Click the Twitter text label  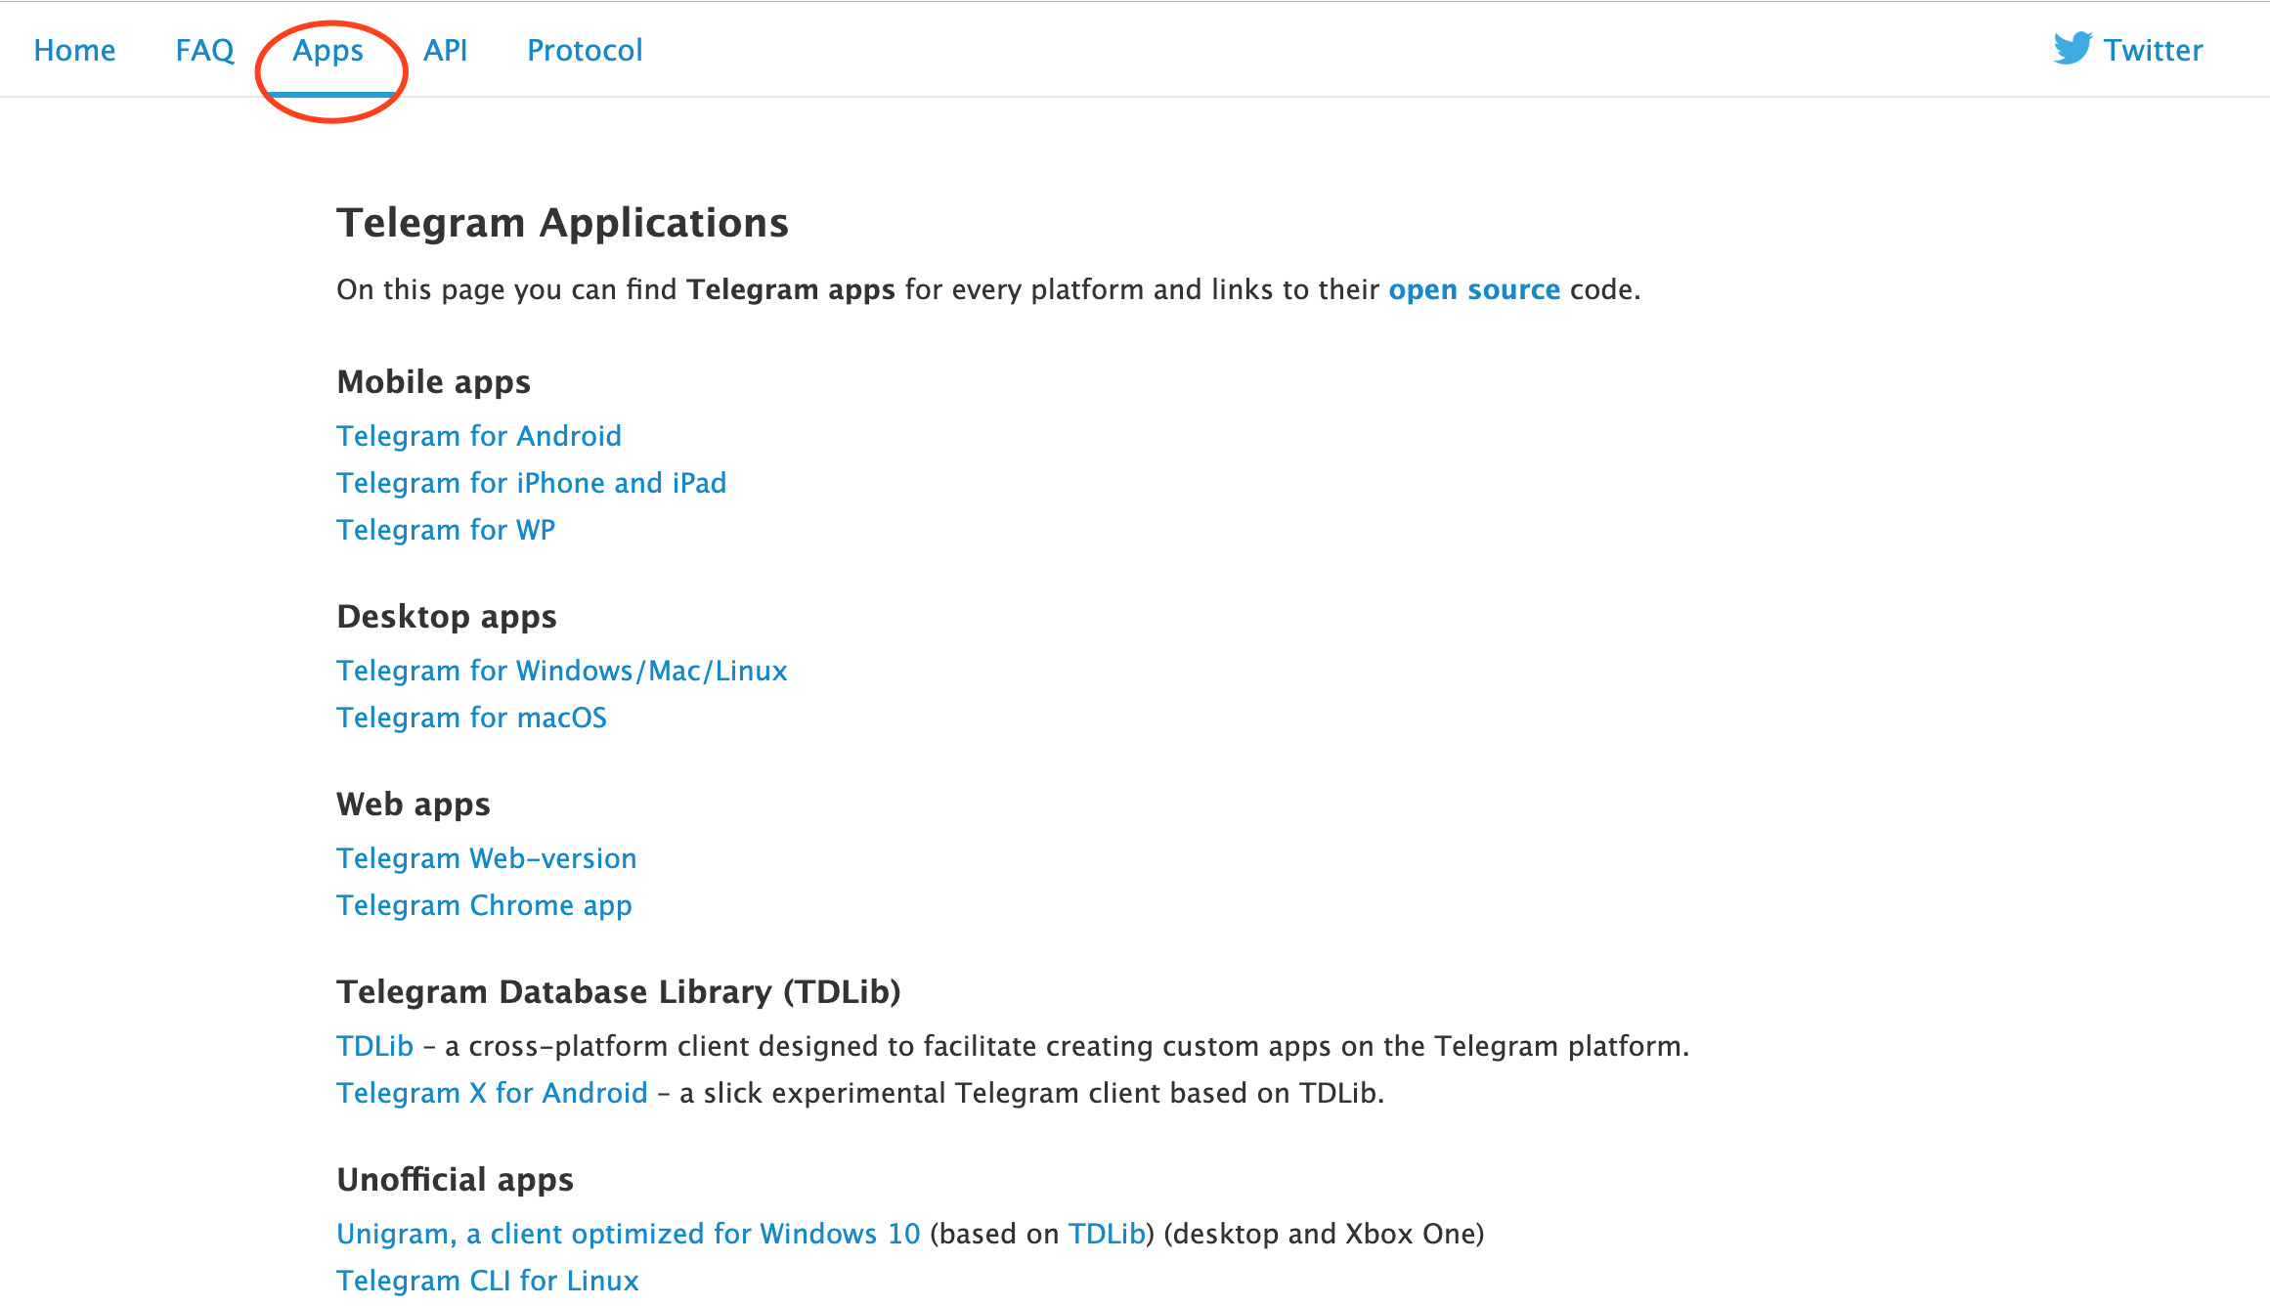click(2153, 50)
